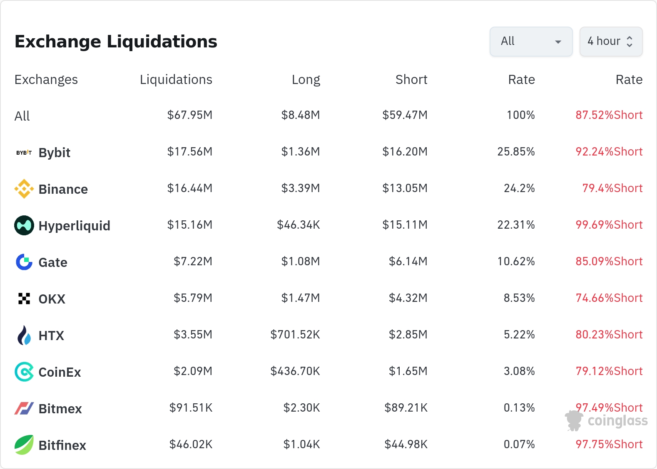Click the Binance diamond logo icon
The height and width of the screenshot is (469, 657).
point(24,189)
